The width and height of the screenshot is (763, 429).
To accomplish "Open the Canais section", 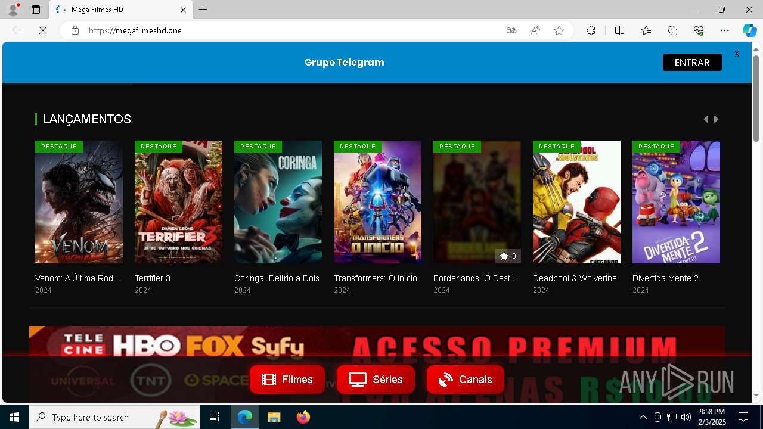I will coord(466,380).
